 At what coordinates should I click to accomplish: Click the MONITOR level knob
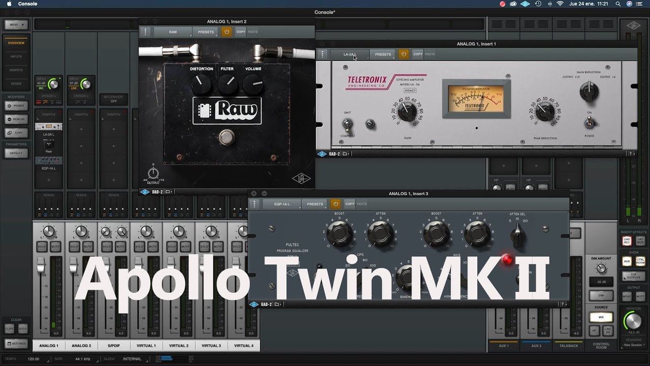click(633, 321)
